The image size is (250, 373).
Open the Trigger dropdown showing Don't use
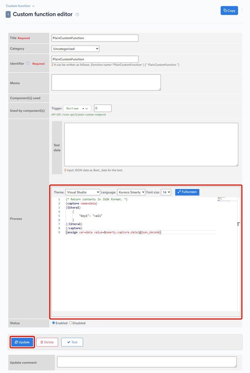pyautogui.click(x=77, y=109)
